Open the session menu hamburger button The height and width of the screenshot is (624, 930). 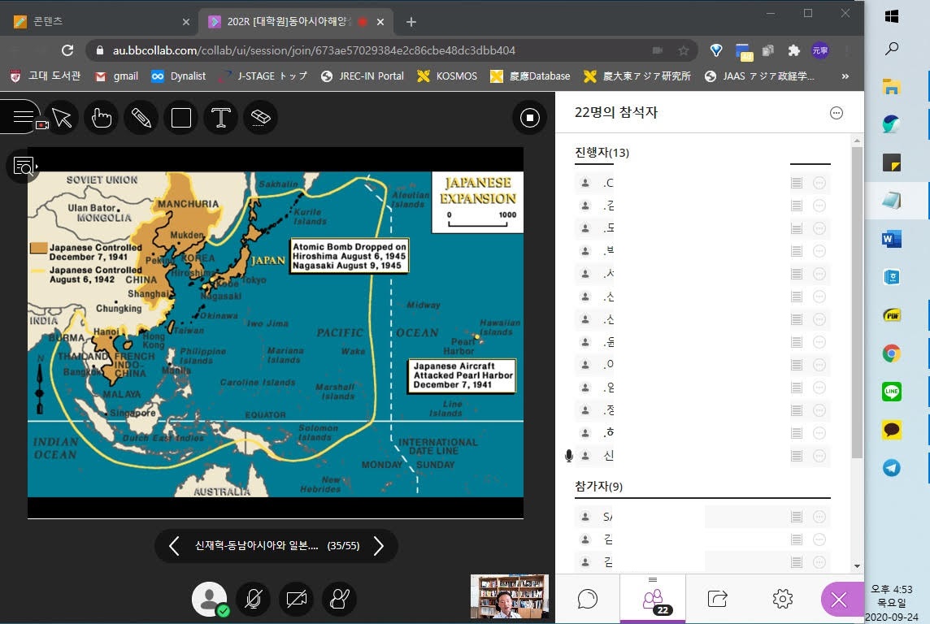23,117
